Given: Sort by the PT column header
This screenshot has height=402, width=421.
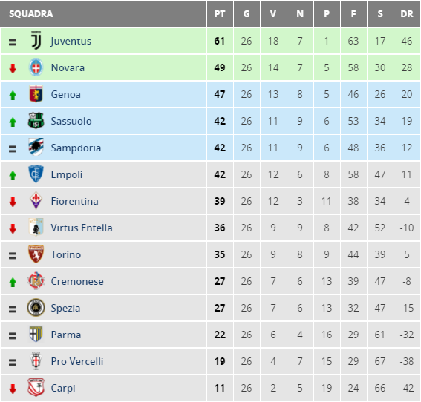Looking at the screenshot, I should pyautogui.click(x=220, y=13).
